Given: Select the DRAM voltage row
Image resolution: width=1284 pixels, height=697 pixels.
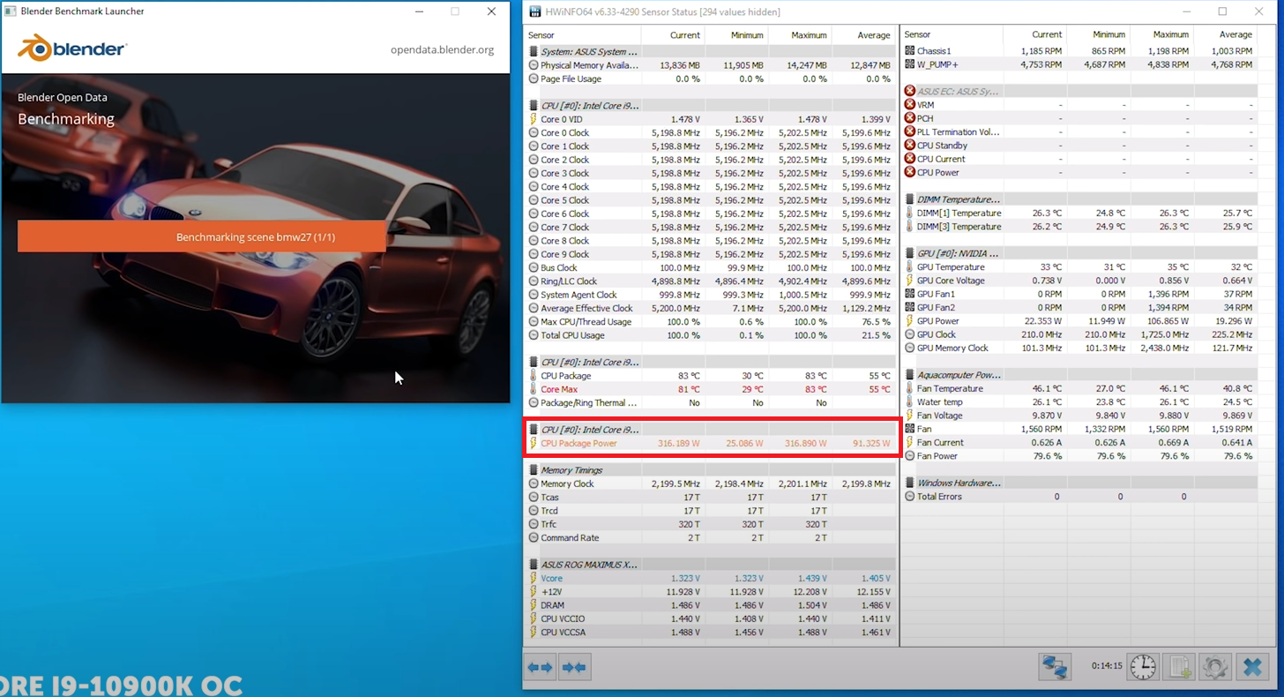Looking at the screenshot, I should 711,605.
